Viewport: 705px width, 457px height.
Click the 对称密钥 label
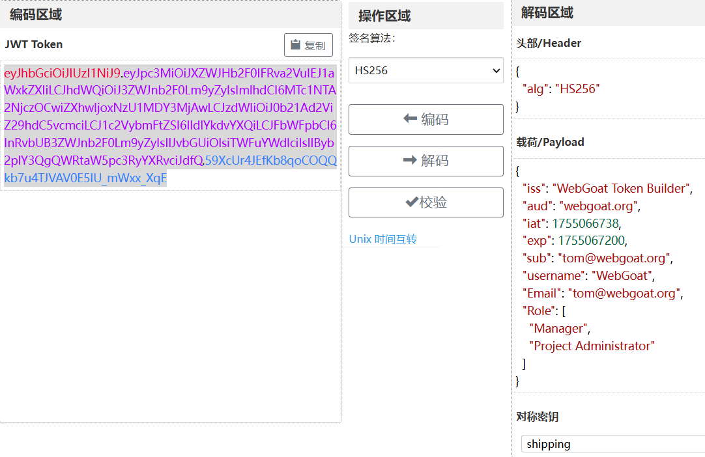click(538, 417)
